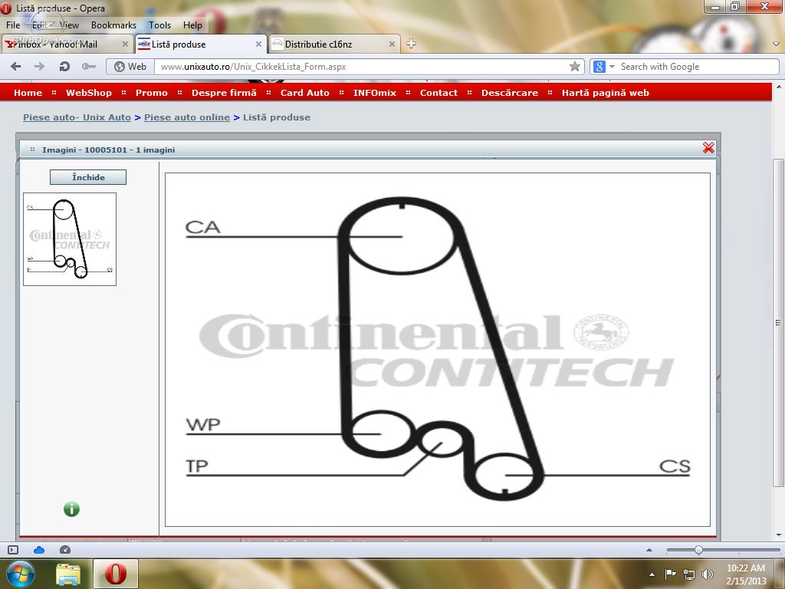
Task: Open the Bookmarks menu
Action: [x=113, y=25]
